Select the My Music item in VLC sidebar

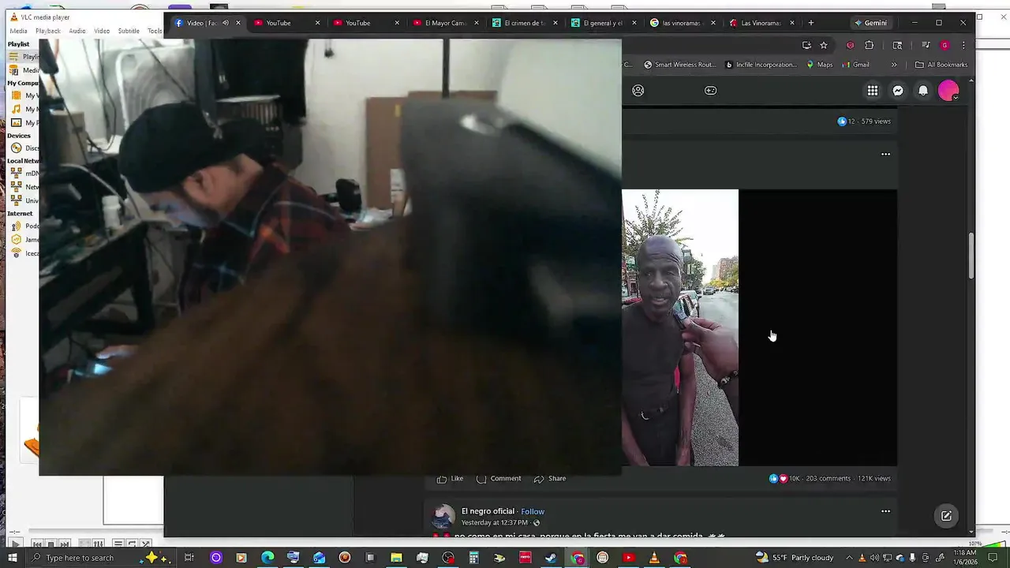24,109
